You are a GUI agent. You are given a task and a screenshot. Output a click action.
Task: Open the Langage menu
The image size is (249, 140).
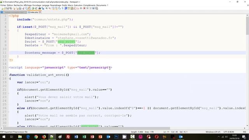[x=46, y=5]
